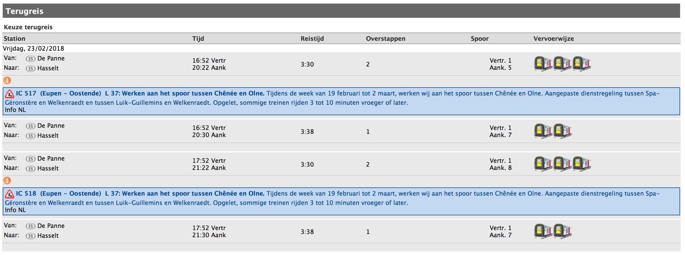
Task: Click the Terugreis section header bar
Action: click(341, 11)
